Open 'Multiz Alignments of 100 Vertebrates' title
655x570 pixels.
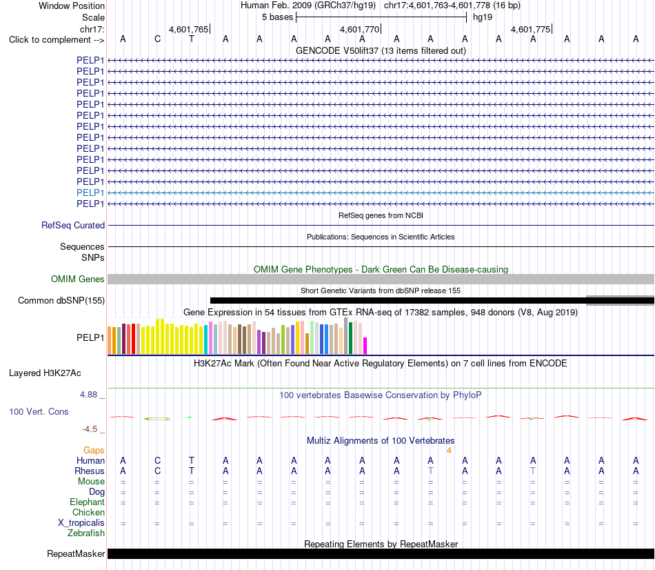(x=381, y=441)
